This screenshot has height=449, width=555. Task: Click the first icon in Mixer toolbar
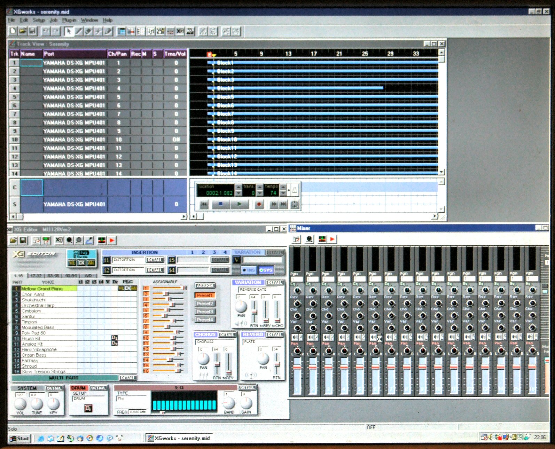coord(296,239)
